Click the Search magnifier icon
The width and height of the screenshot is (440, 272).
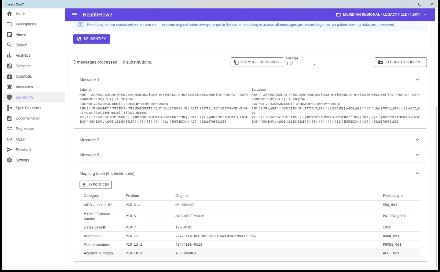pyautogui.click(x=10, y=45)
